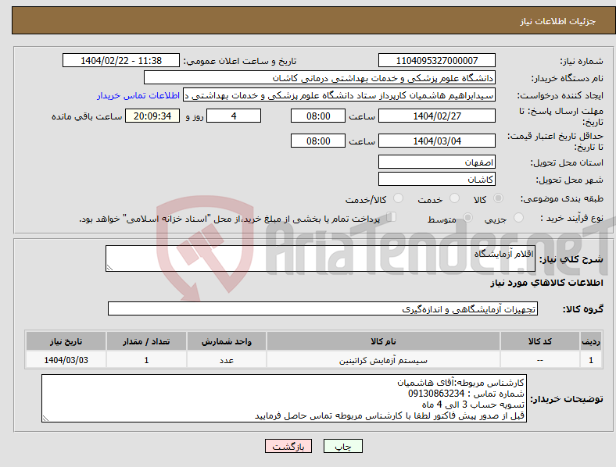Click the announcement date field 1404/02/22 - 11:38
The width and height of the screenshot is (616, 467).
tap(121, 60)
